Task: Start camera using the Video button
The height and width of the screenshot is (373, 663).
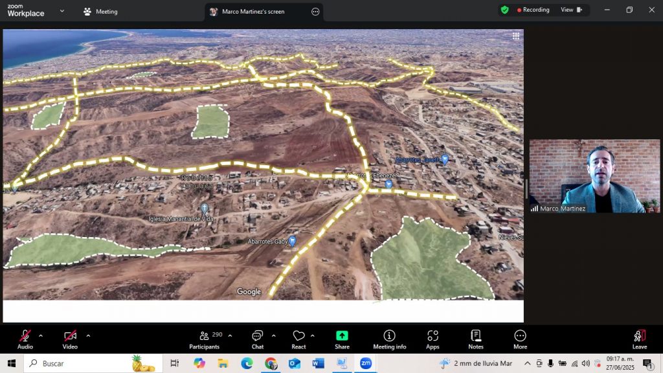Action: [70, 339]
